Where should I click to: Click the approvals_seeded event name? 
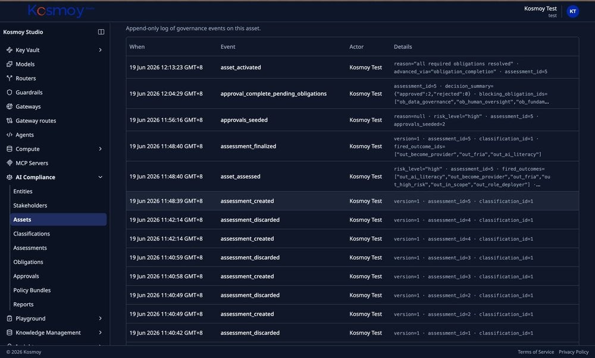(244, 120)
